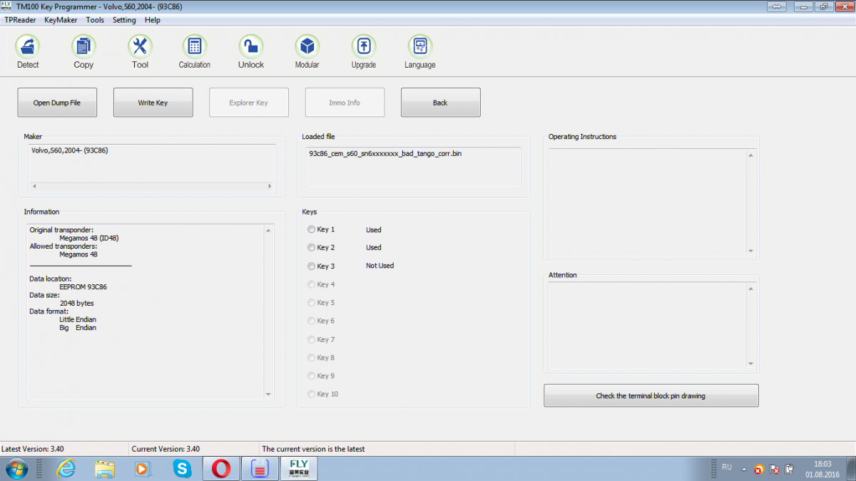Viewport: 856px width, 481px height.
Task: Select the Tool wrench icon
Action: point(140,47)
